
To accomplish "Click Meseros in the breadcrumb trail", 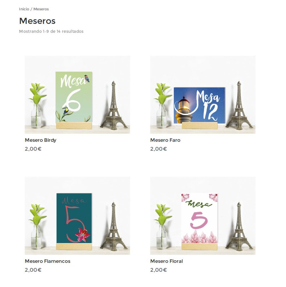I will point(41,9).
